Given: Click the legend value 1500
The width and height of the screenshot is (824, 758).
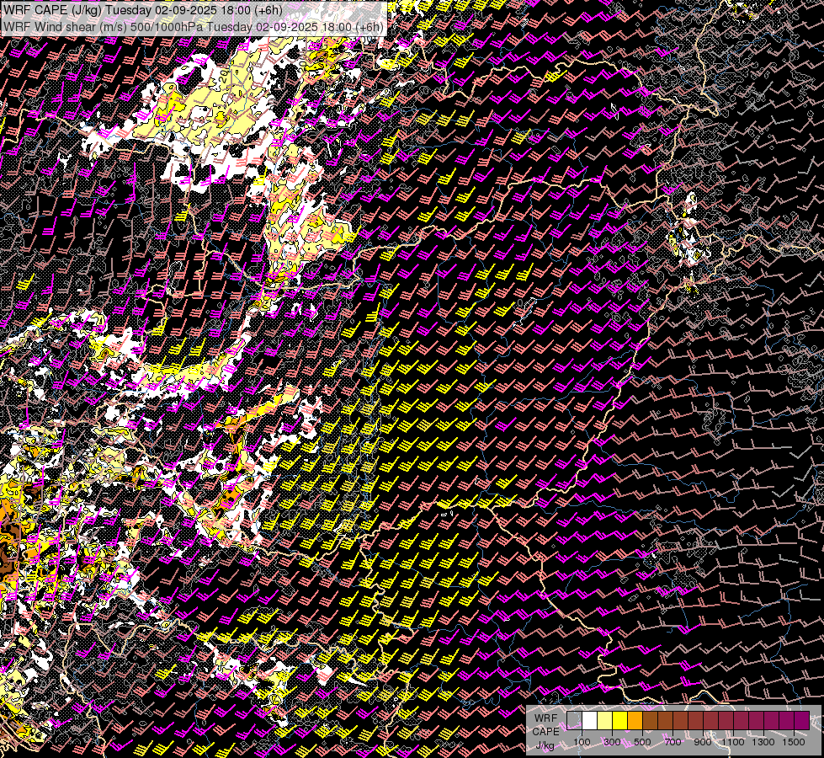Looking at the screenshot, I should pyautogui.click(x=794, y=742).
